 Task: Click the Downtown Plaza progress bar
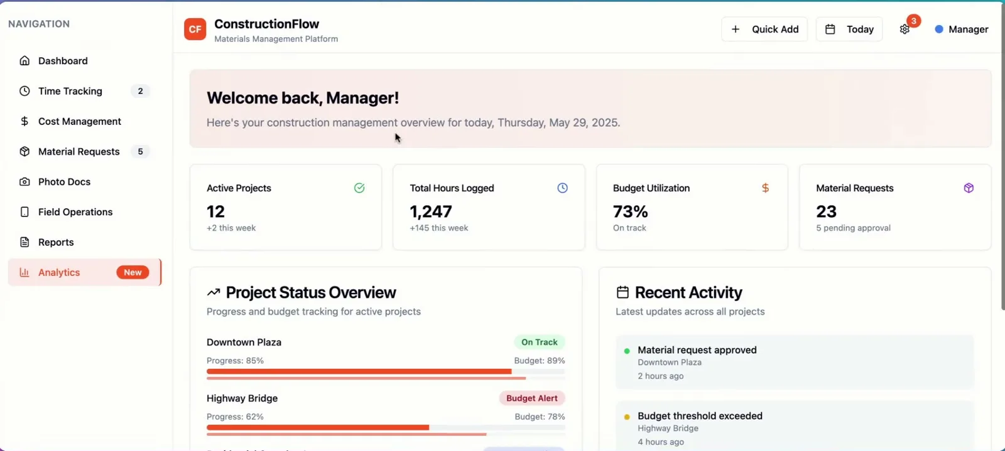pyautogui.click(x=386, y=371)
